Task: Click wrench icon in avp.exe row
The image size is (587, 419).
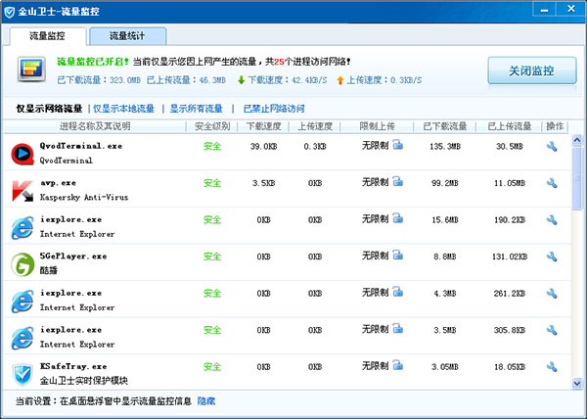Action: click(552, 183)
